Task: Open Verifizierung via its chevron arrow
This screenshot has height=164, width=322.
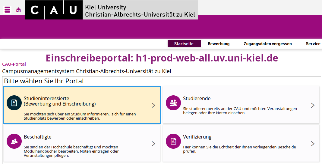Action: pos(313,144)
